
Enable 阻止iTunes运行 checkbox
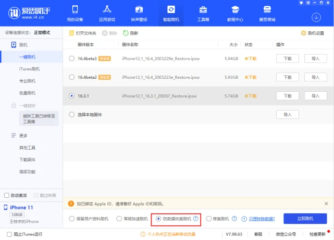pyautogui.click(x=9, y=234)
